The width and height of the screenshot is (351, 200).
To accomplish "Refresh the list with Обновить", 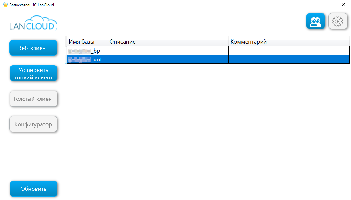I will click(x=34, y=189).
